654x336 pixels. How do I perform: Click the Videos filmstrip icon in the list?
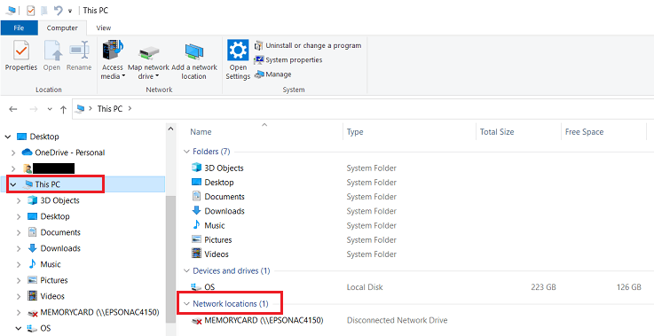[x=196, y=254]
